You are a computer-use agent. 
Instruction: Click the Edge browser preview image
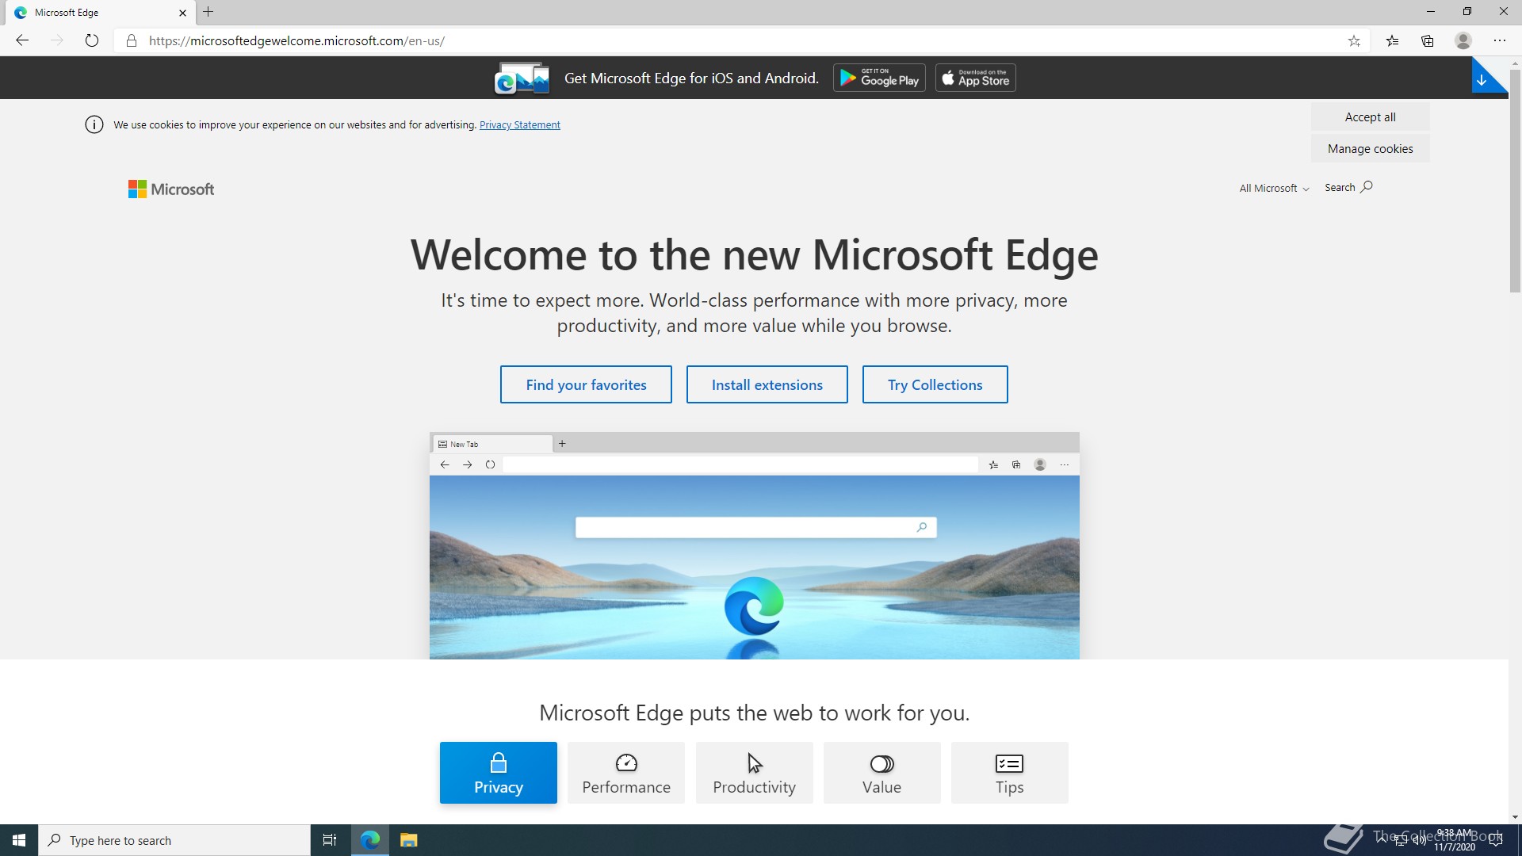pyautogui.click(x=755, y=545)
